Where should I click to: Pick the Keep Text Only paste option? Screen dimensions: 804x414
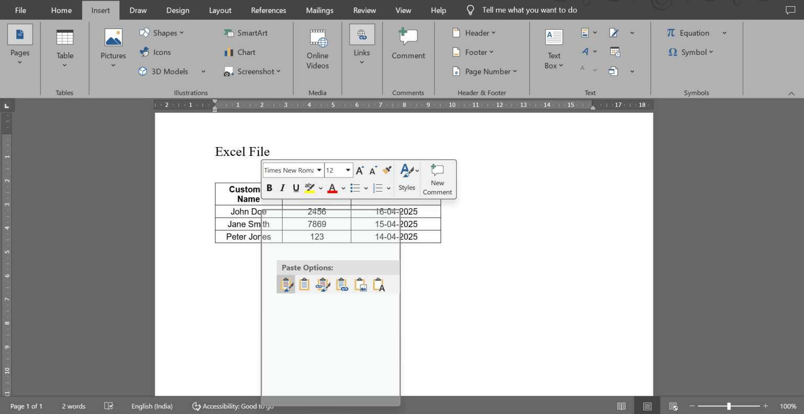click(x=378, y=284)
